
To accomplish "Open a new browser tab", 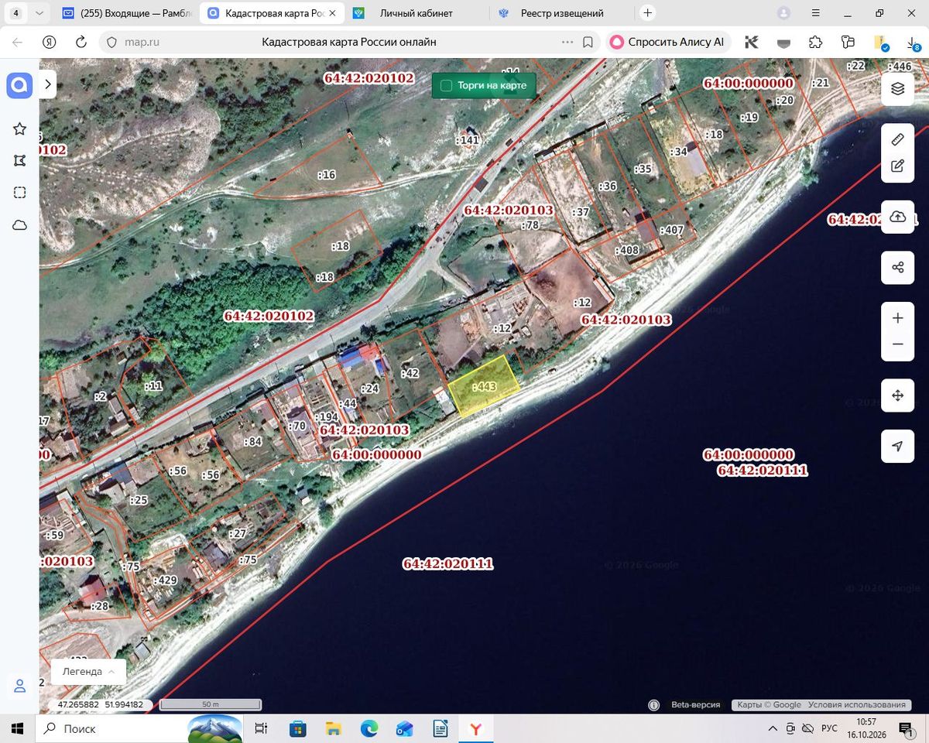I will pos(648,13).
